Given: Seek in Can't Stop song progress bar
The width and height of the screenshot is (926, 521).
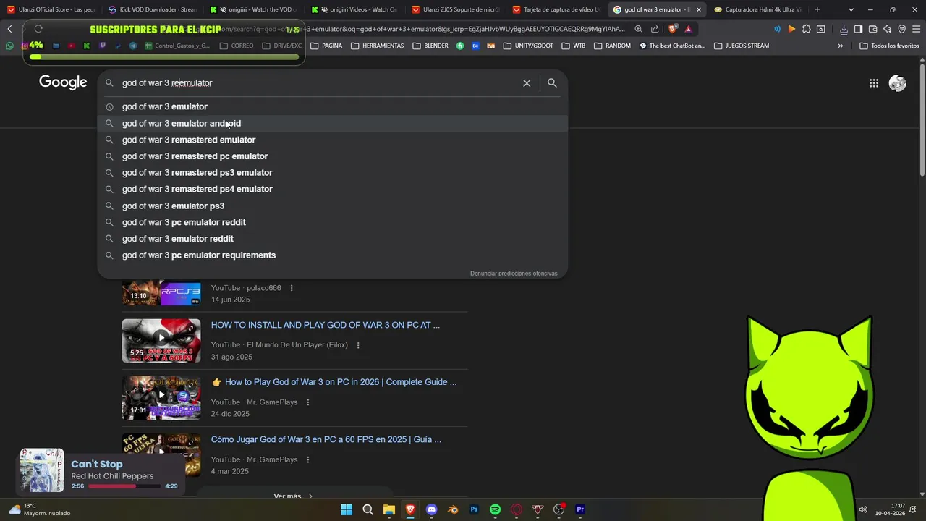Looking at the screenshot, I should tap(124, 486).
